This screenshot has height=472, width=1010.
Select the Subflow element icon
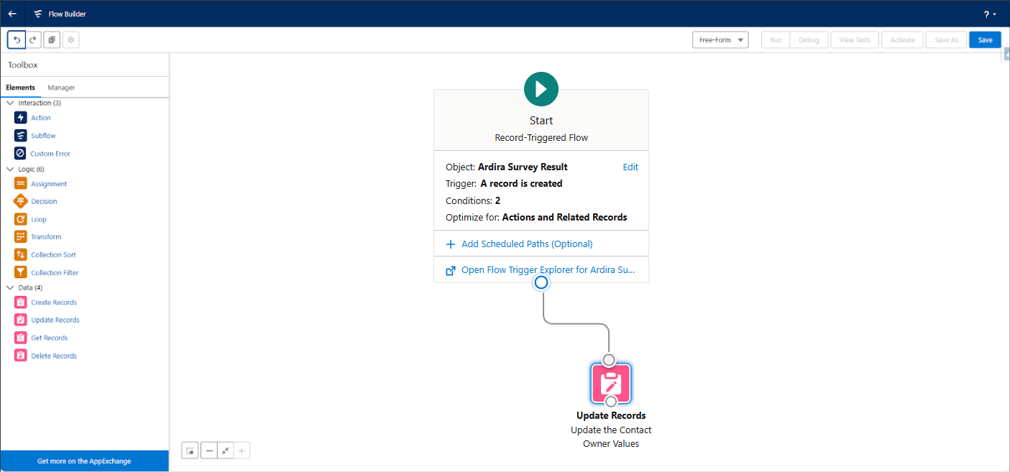20,135
